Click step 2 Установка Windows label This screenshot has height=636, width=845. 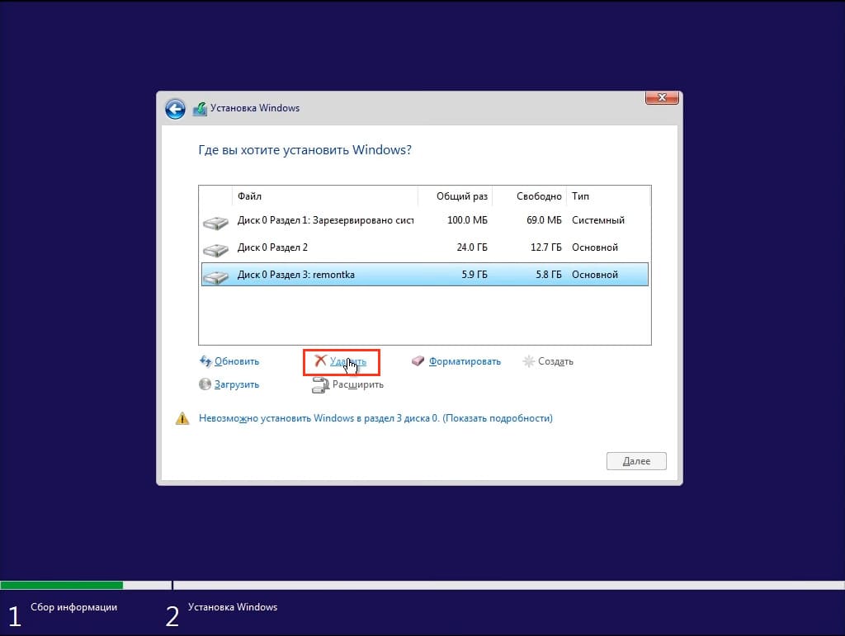click(x=233, y=607)
